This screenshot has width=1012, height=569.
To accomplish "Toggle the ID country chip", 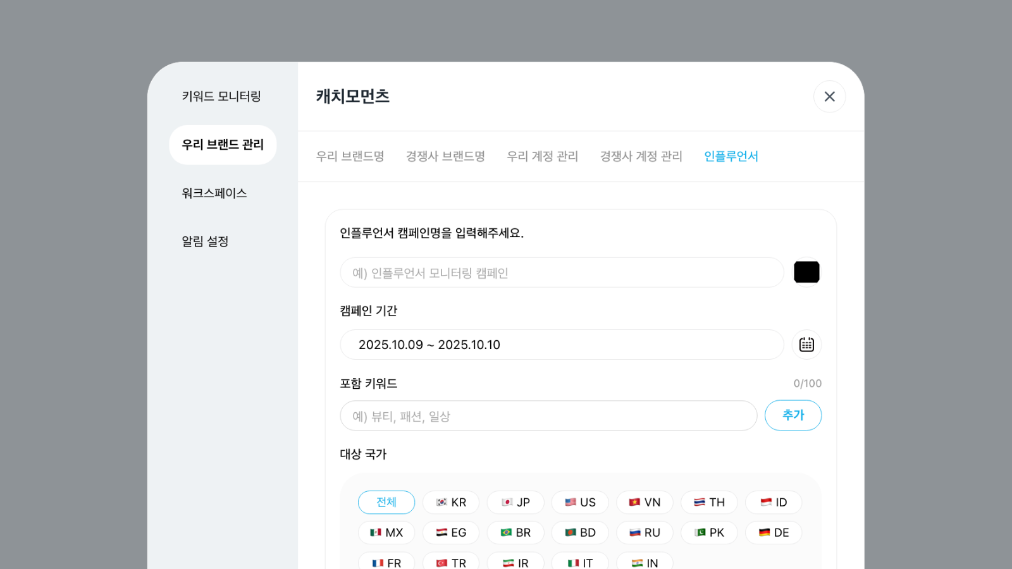I will (774, 502).
